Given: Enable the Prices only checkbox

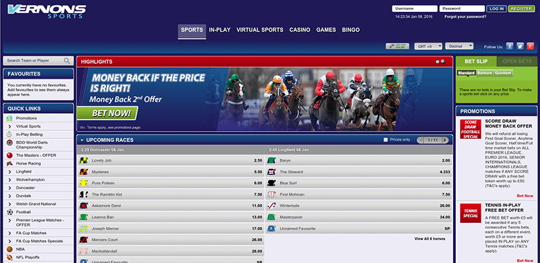Looking at the screenshot, I should tap(386, 140).
